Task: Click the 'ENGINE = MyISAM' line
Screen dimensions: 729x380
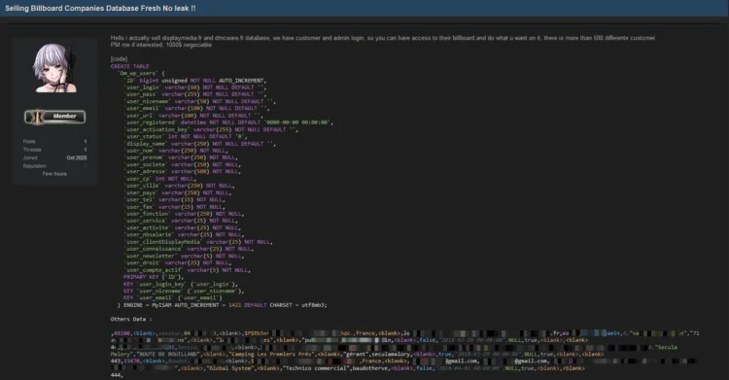Action: pyautogui.click(x=223, y=305)
